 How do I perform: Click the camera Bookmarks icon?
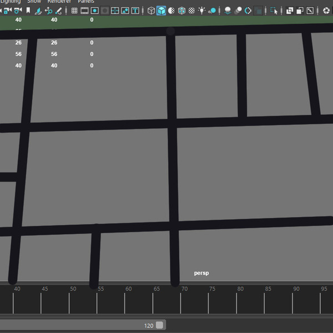click(28, 10)
